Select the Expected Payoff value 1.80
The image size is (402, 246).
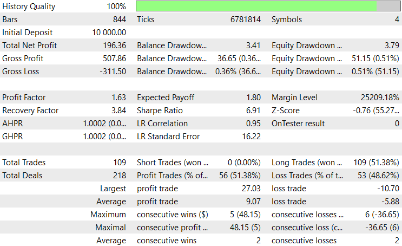tap(254, 98)
